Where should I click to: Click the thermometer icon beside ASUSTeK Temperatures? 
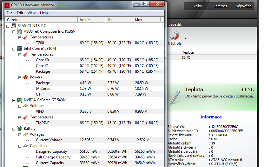tap(26, 37)
